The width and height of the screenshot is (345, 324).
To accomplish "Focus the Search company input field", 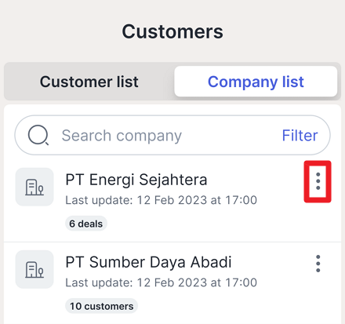I will tap(172, 135).
